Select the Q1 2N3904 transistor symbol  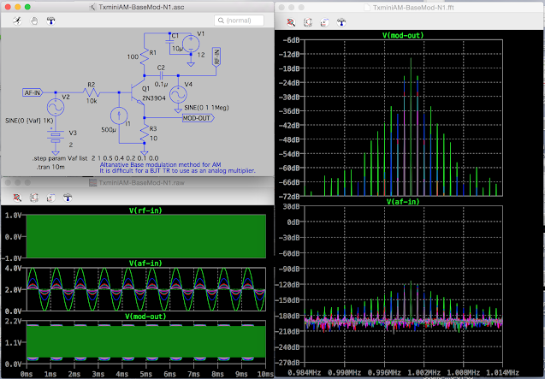click(x=139, y=93)
